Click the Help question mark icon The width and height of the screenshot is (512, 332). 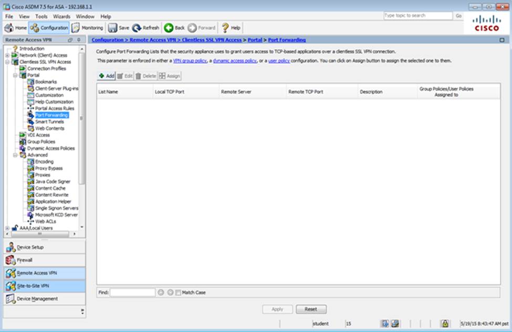[225, 28]
